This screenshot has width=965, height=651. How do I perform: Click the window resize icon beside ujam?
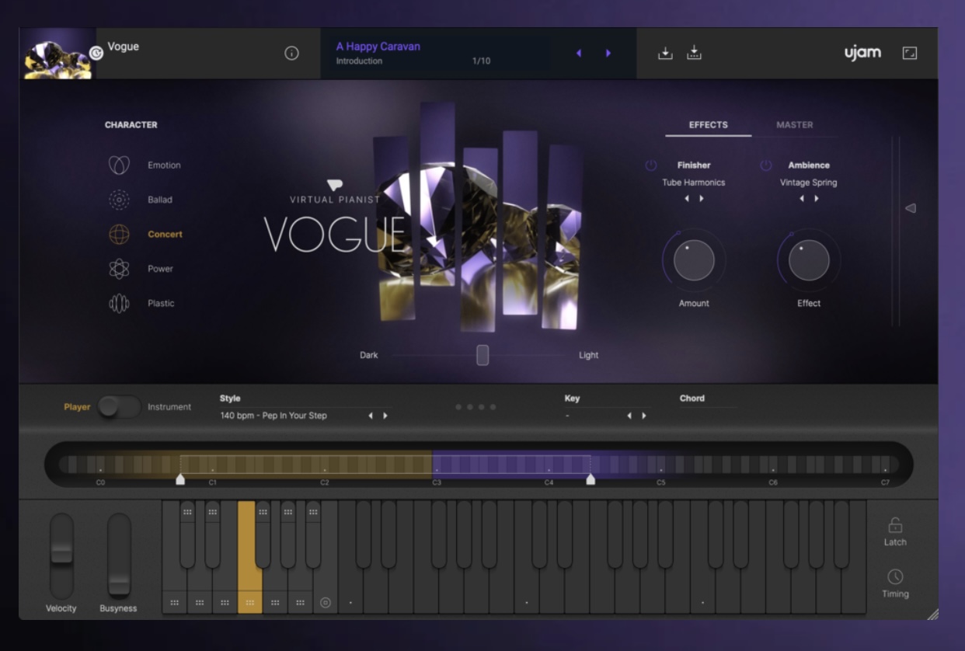(x=910, y=53)
